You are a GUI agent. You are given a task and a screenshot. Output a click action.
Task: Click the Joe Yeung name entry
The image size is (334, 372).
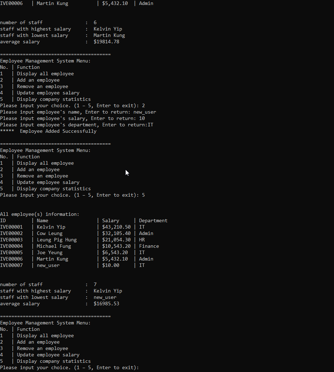[x=50, y=253]
